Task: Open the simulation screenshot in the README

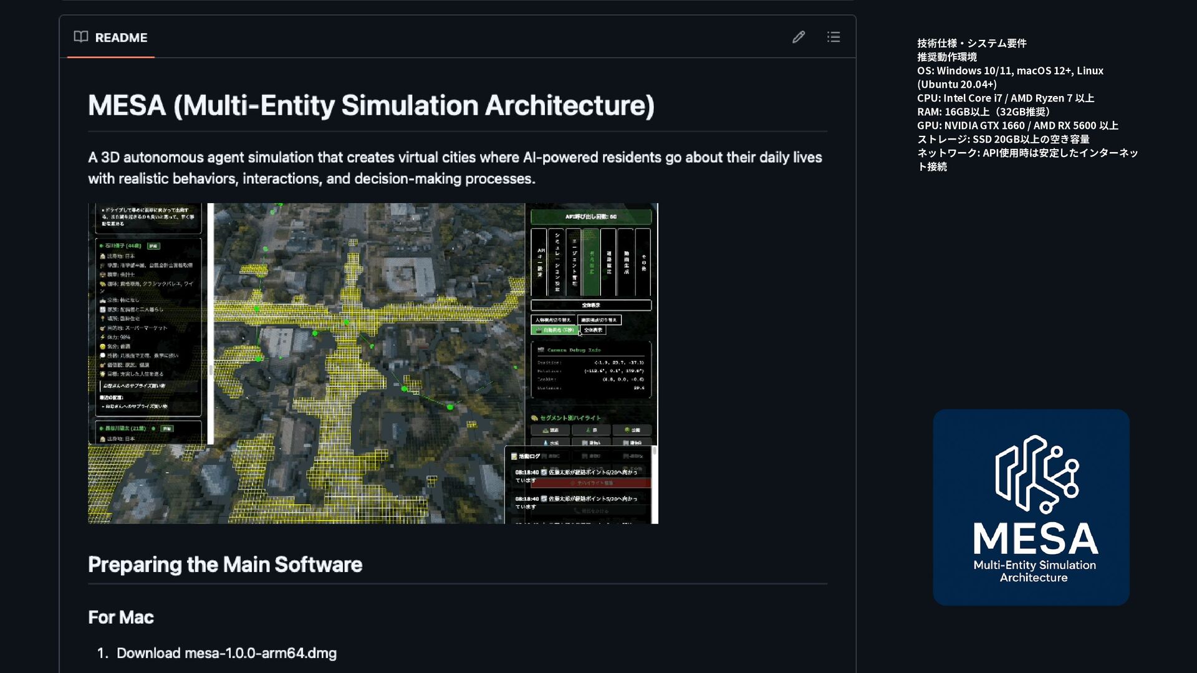Action: click(373, 363)
